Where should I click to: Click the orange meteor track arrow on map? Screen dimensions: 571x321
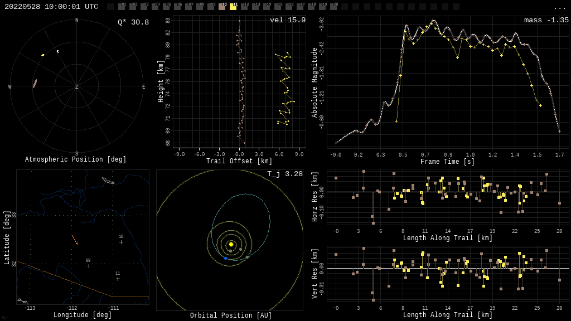point(74,240)
